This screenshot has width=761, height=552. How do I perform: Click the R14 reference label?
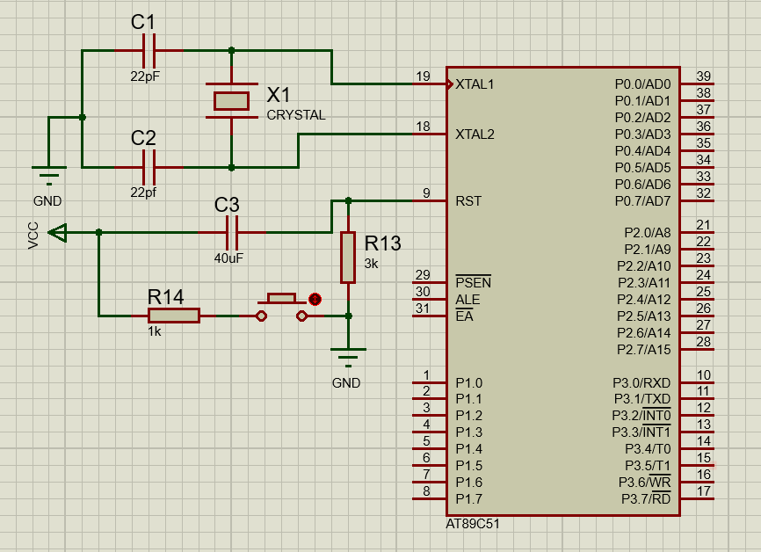click(165, 297)
